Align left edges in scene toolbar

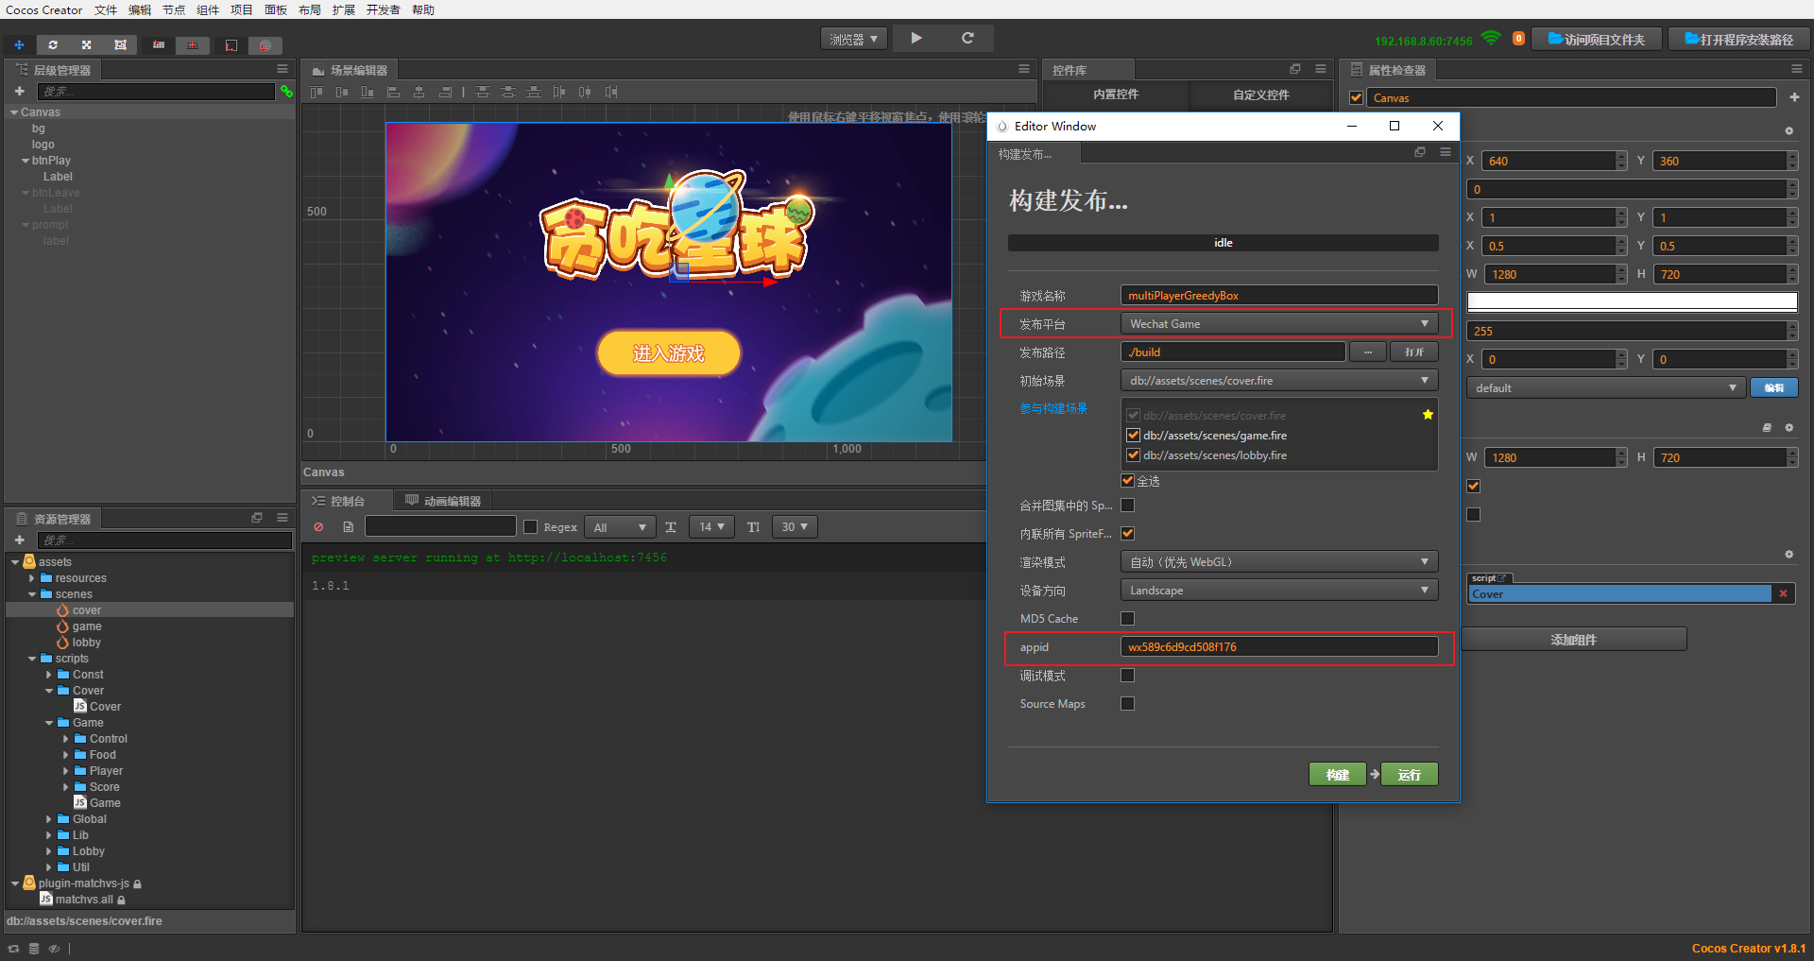click(393, 92)
